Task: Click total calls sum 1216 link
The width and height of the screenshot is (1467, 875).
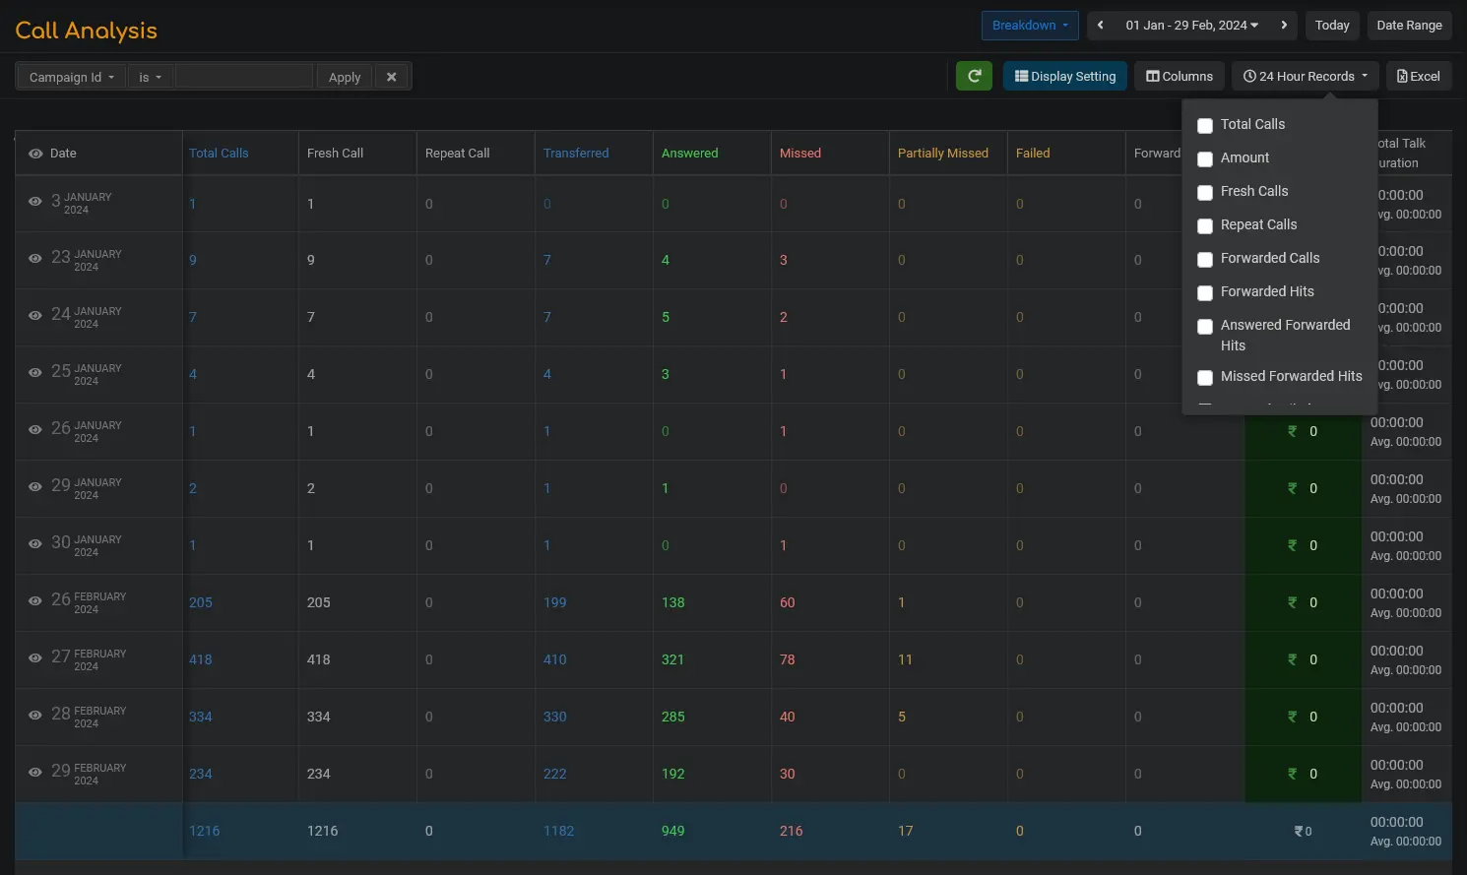Action: pos(205,831)
